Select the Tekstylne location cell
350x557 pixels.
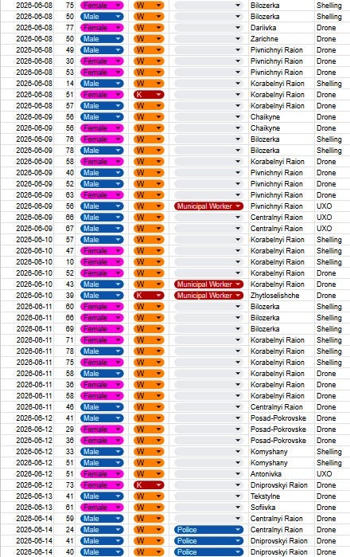coord(282,496)
